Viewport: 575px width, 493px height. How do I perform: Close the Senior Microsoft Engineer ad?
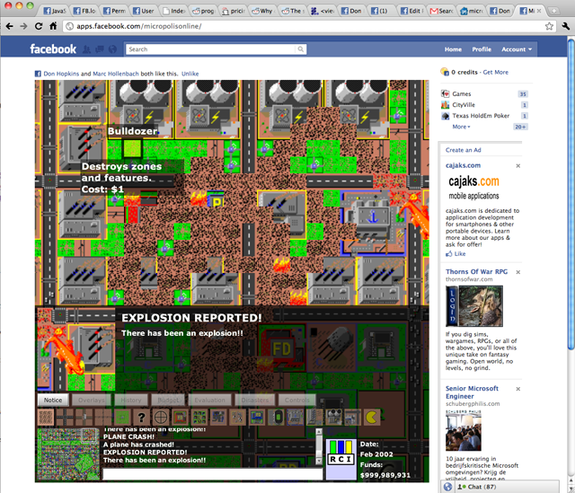(518, 389)
